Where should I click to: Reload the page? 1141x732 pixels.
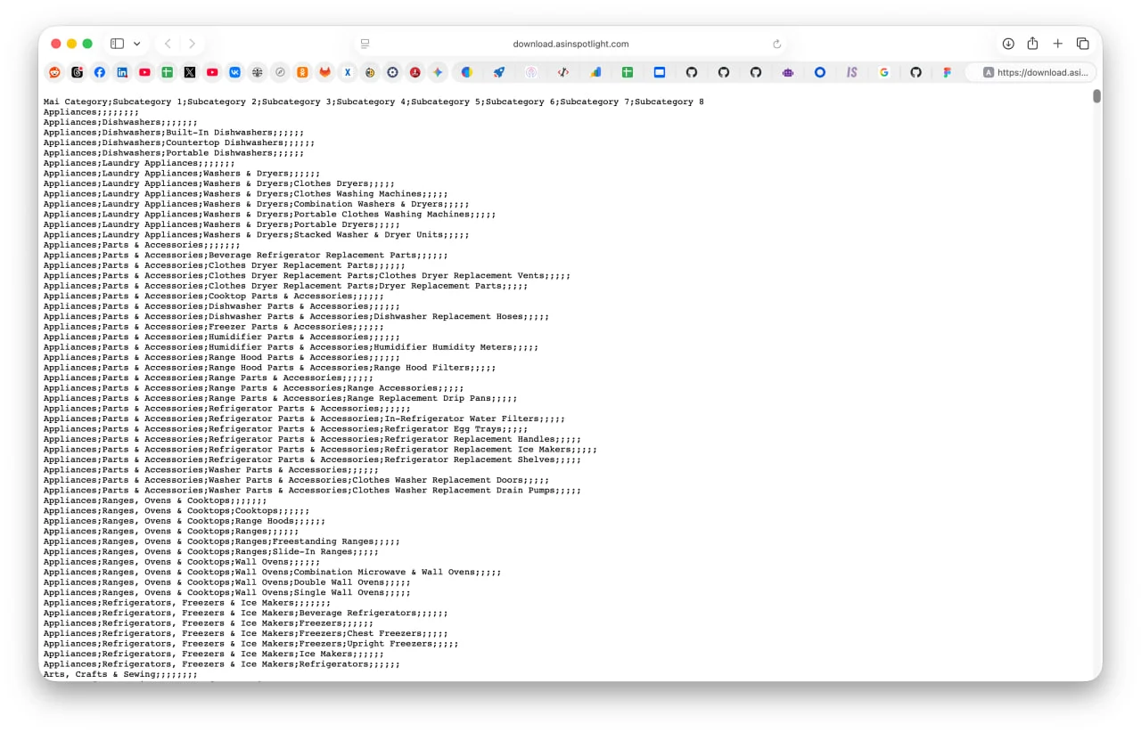pos(776,44)
